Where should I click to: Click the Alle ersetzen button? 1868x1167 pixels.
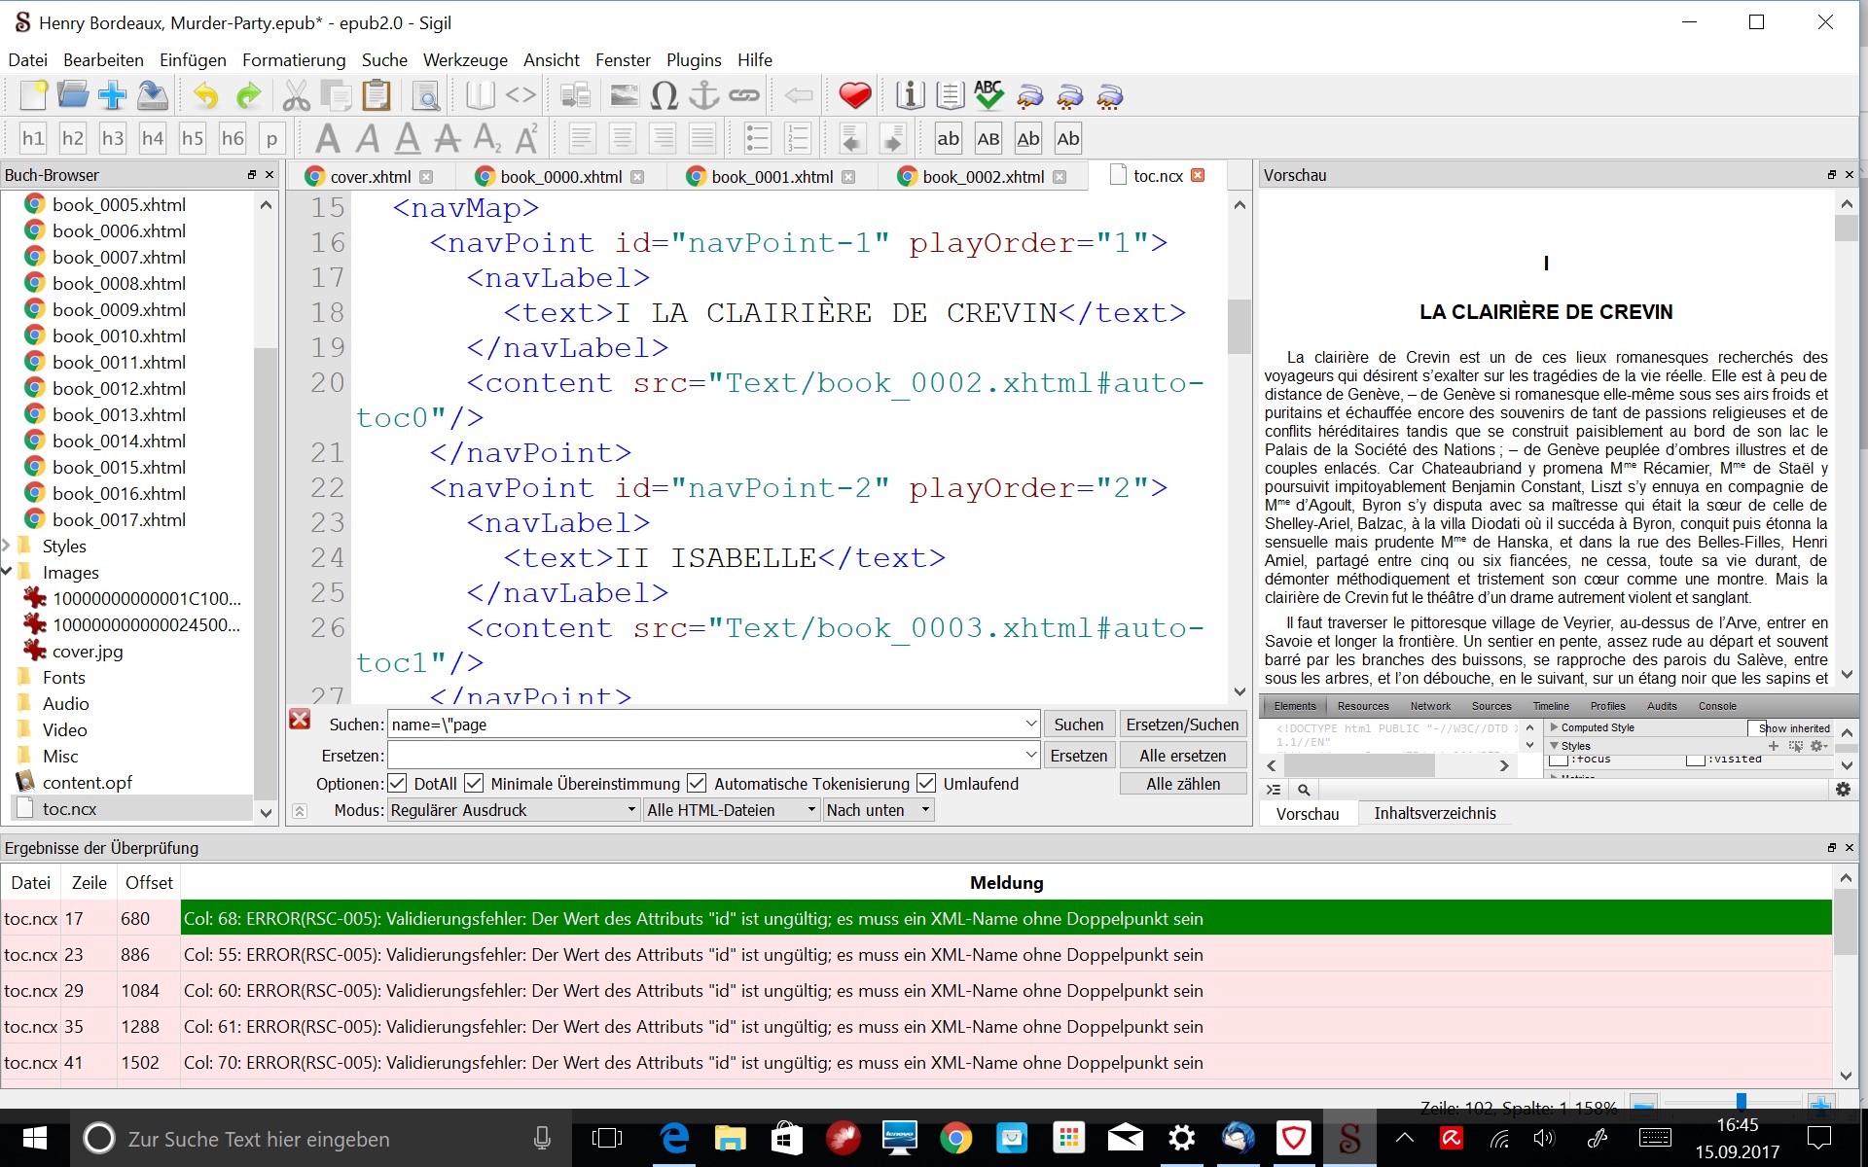tap(1182, 756)
